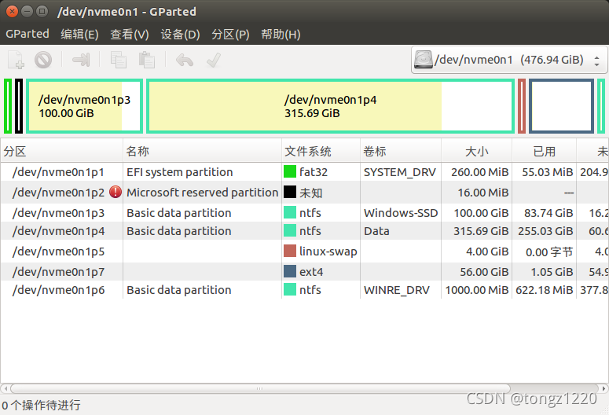Click the ext4 blue color swatch

point(290,271)
